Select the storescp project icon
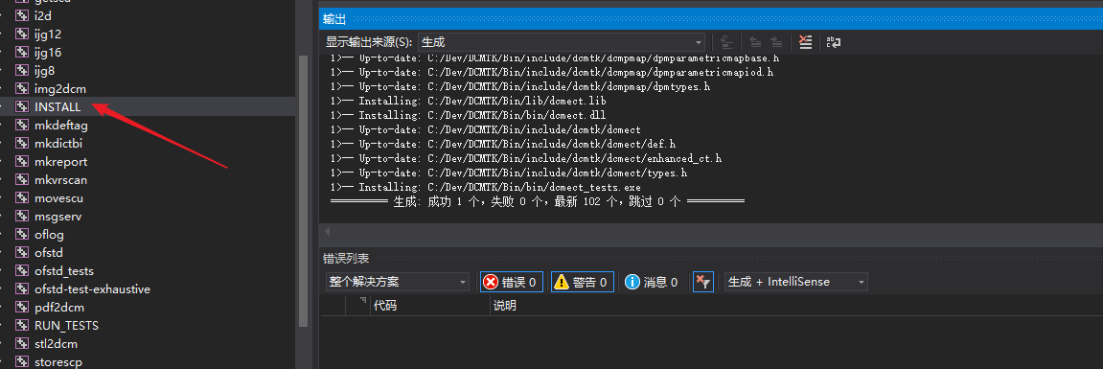Screen dimensions: 1103x369 pyautogui.click(x=22, y=362)
